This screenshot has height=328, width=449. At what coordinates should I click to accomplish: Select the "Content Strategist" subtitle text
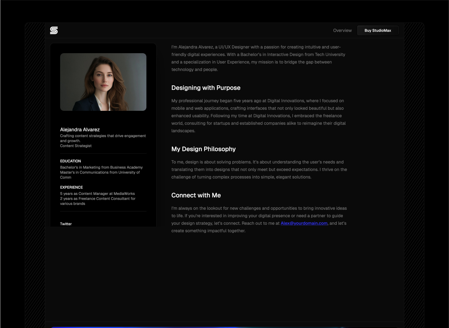[76, 146]
